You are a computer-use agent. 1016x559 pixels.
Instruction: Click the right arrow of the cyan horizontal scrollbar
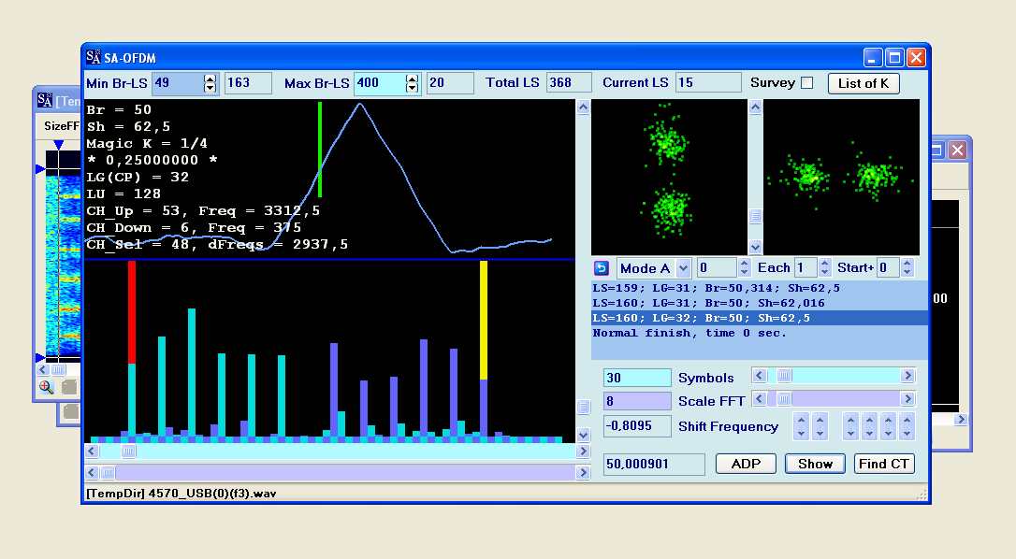583,451
